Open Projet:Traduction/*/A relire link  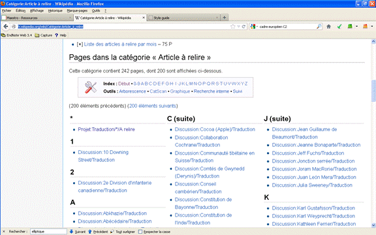[x=106, y=129]
